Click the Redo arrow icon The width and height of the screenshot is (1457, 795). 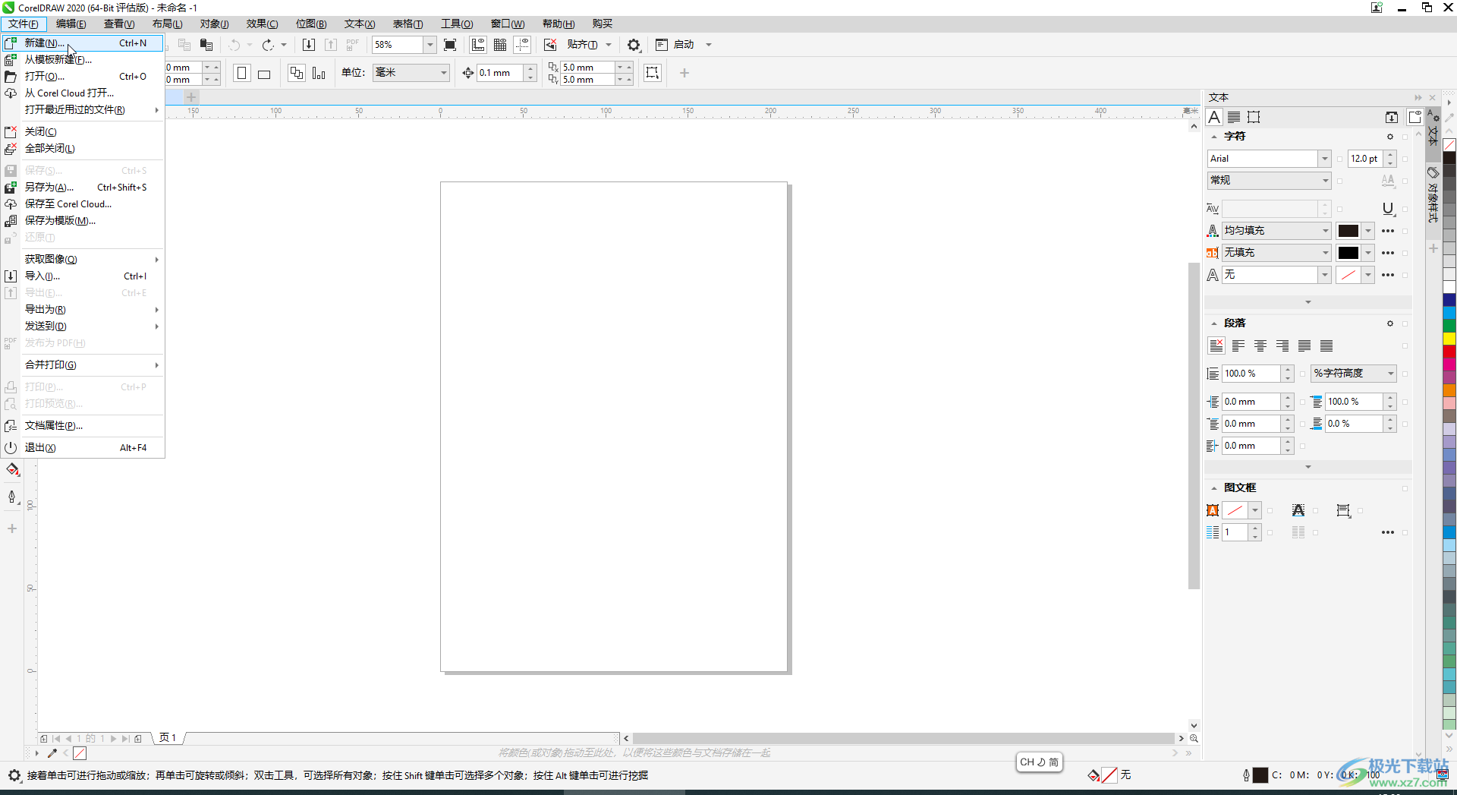pyautogui.click(x=268, y=45)
